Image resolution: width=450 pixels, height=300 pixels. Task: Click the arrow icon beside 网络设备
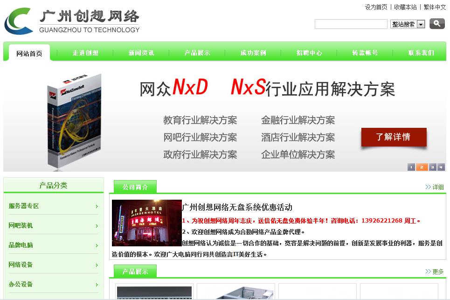point(97,265)
